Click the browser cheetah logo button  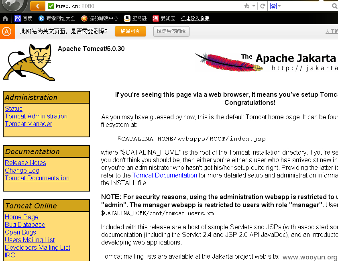coord(13,5)
